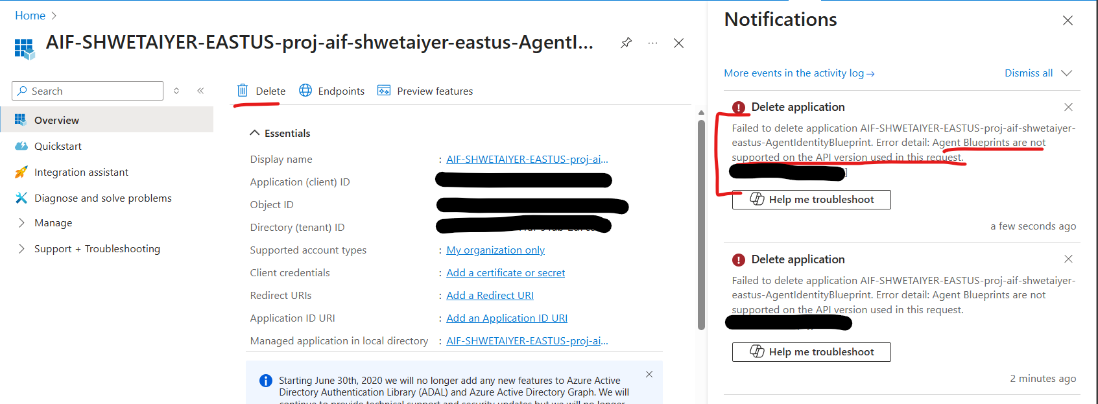Close the Notifications panel

point(1068,21)
